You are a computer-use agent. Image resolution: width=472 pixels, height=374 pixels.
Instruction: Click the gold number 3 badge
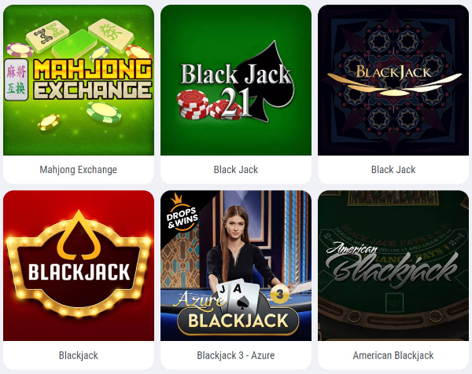tap(279, 294)
